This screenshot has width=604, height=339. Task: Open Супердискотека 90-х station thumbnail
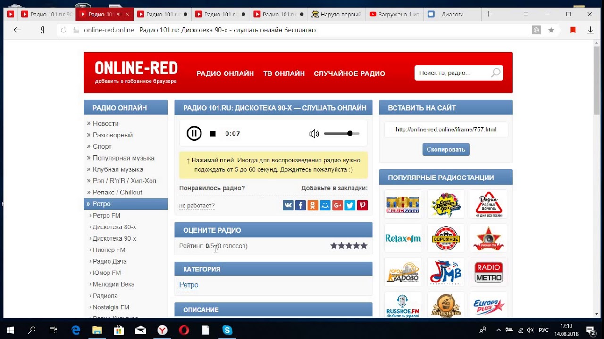point(446,204)
